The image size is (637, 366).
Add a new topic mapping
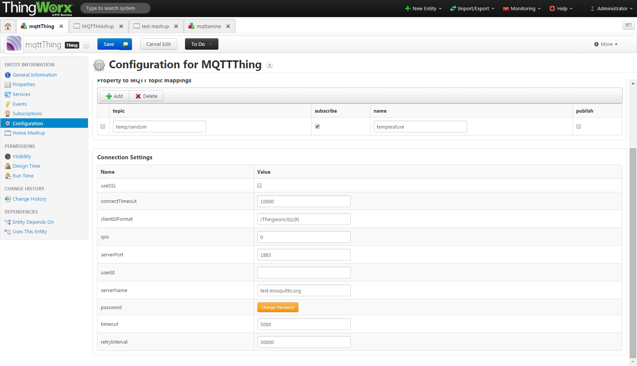pyautogui.click(x=115, y=96)
